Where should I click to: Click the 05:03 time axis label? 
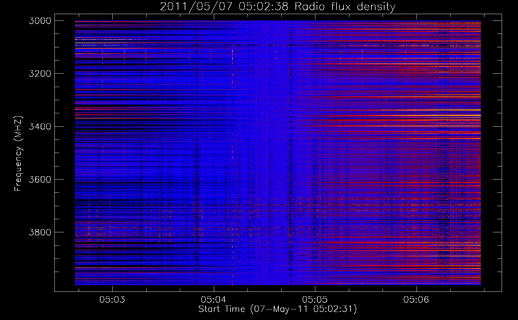pos(112,300)
